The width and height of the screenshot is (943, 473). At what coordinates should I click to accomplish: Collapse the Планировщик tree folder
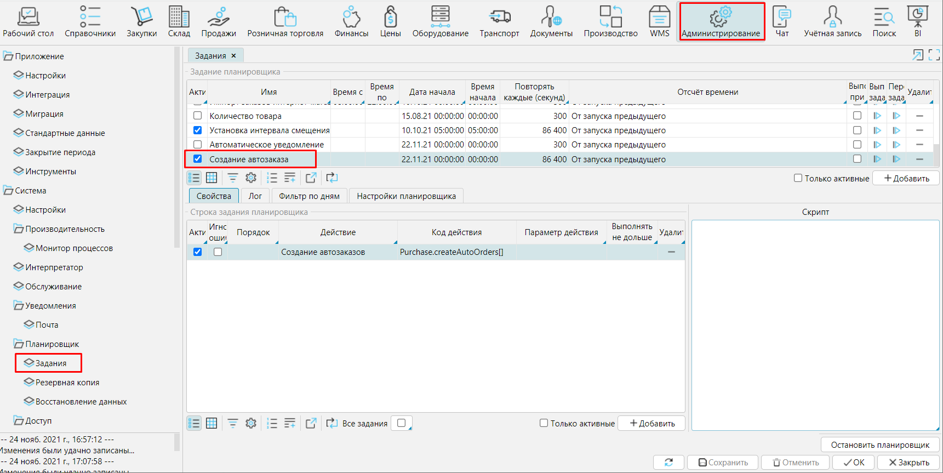19,344
